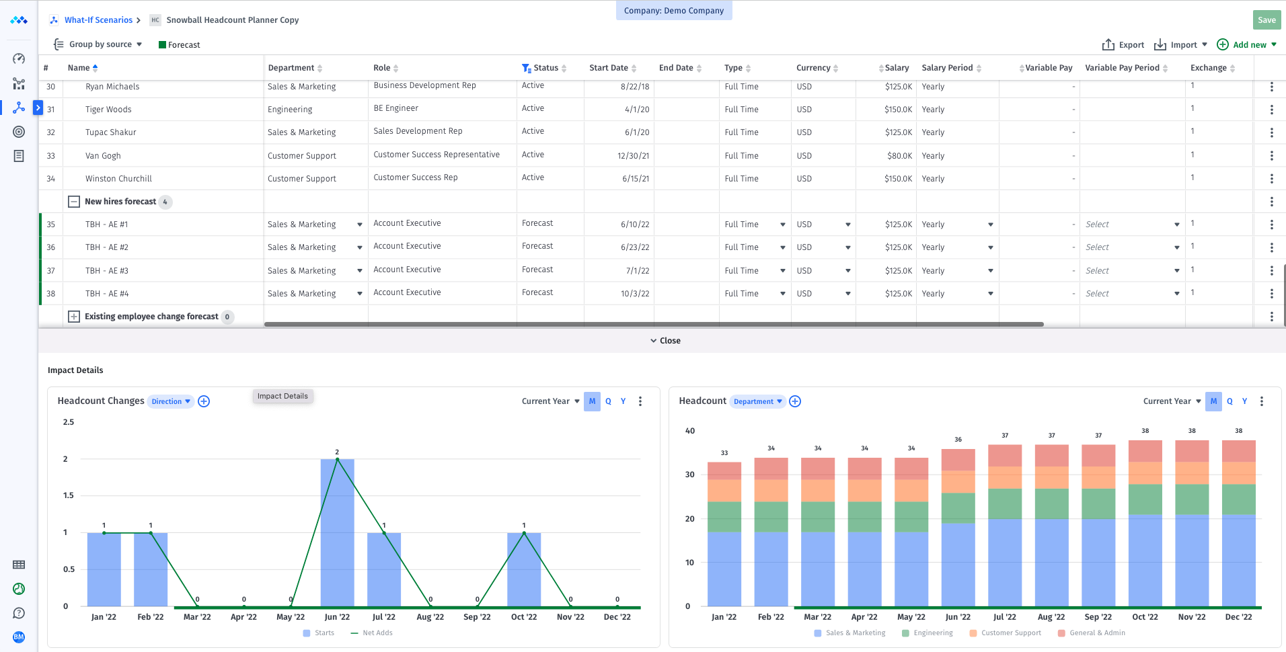This screenshot has width=1286, height=652.
Task: Toggle the Forecast legend indicator
Action: point(179,45)
